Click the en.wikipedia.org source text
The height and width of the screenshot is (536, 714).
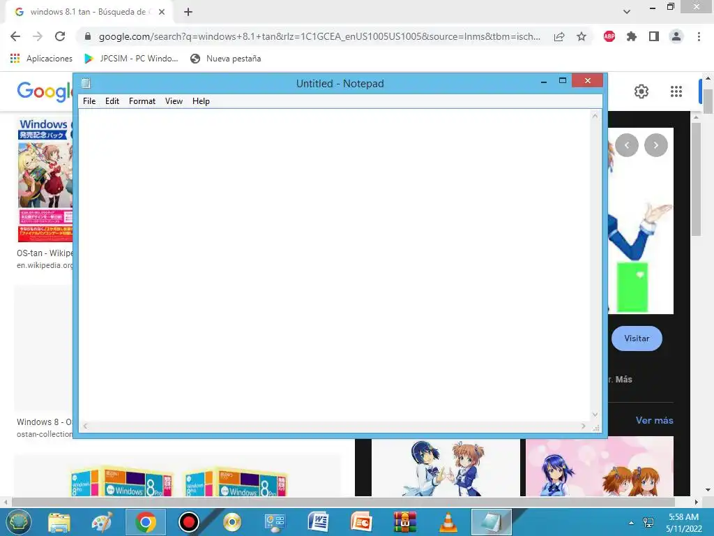[x=45, y=265]
